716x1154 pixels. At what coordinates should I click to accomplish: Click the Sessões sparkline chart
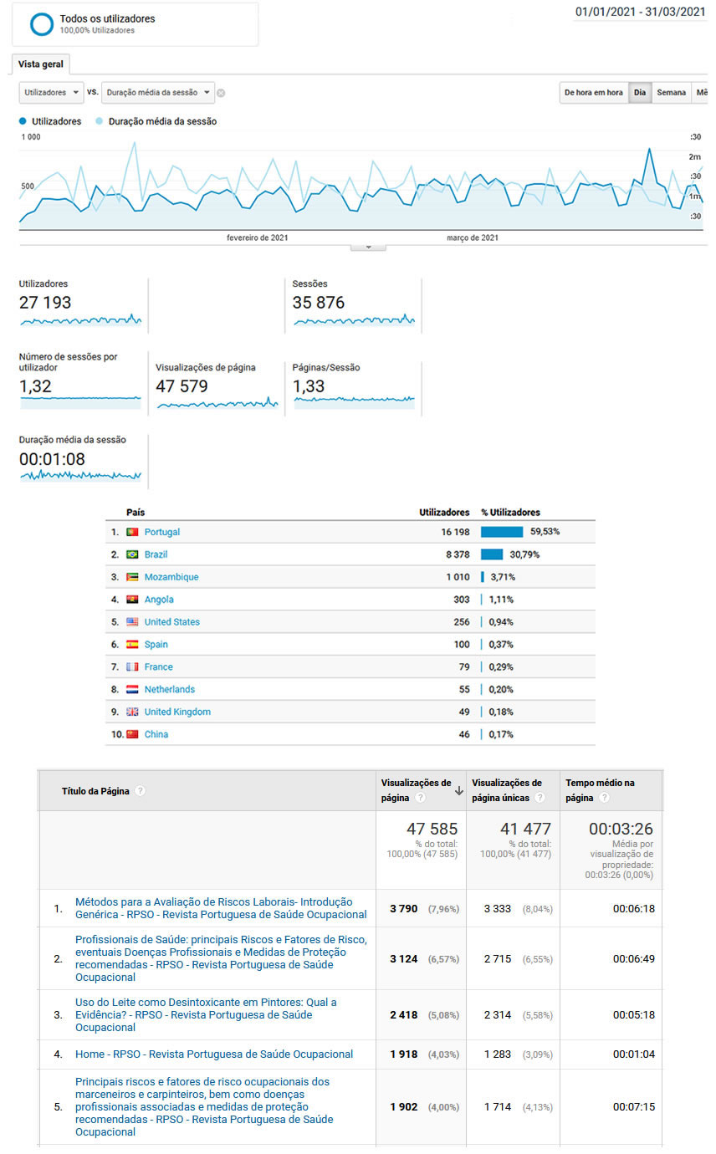[353, 319]
